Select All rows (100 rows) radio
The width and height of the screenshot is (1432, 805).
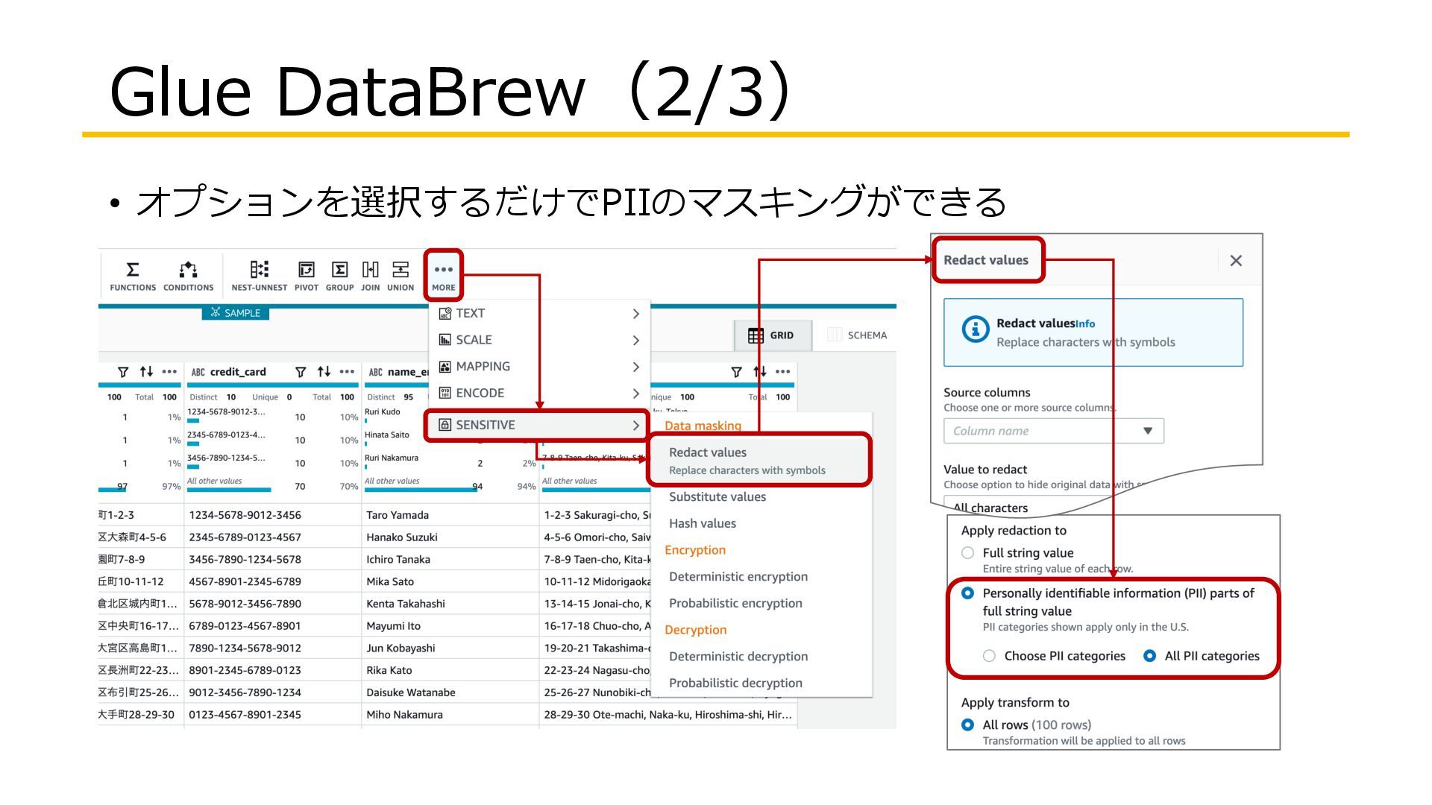967,724
